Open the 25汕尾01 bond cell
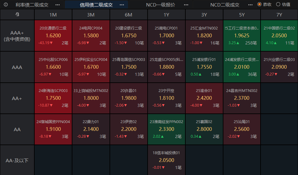 pos(242,129)
